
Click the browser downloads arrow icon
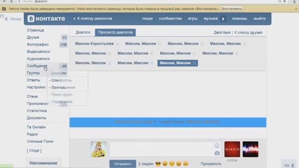coord(294,1)
